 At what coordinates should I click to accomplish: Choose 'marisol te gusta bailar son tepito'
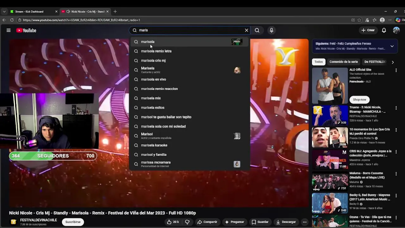click(x=190, y=117)
